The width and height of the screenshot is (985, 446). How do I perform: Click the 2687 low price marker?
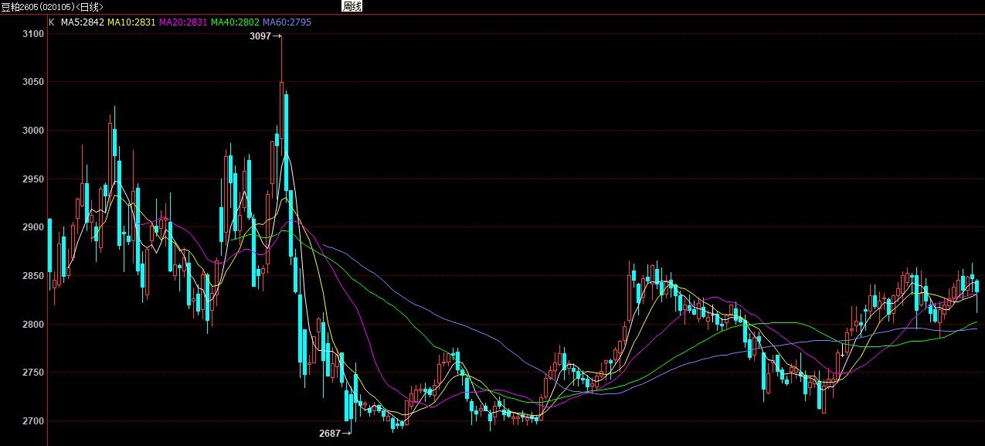pyautogui.click(x=330, y=434)
